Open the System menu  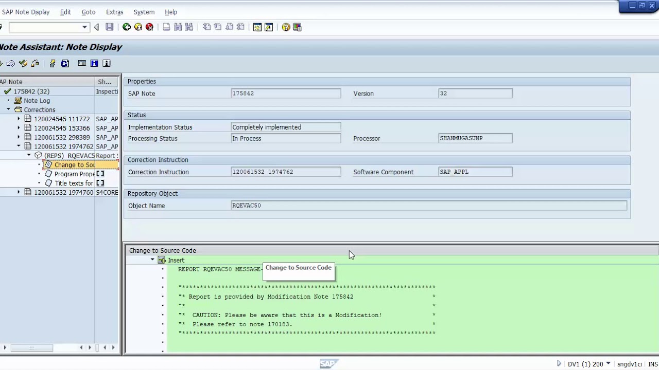(144, 12)
